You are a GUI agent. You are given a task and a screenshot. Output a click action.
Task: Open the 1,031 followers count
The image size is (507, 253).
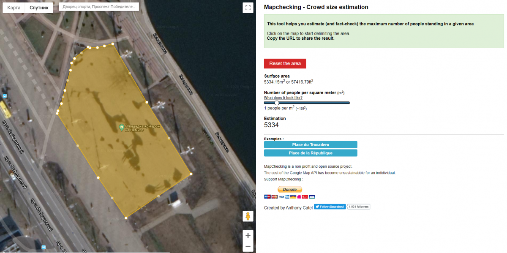(x=359, y=207)
